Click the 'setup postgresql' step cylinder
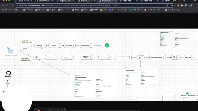Viewport: 198px width, 111px height. tap(70, 45)
